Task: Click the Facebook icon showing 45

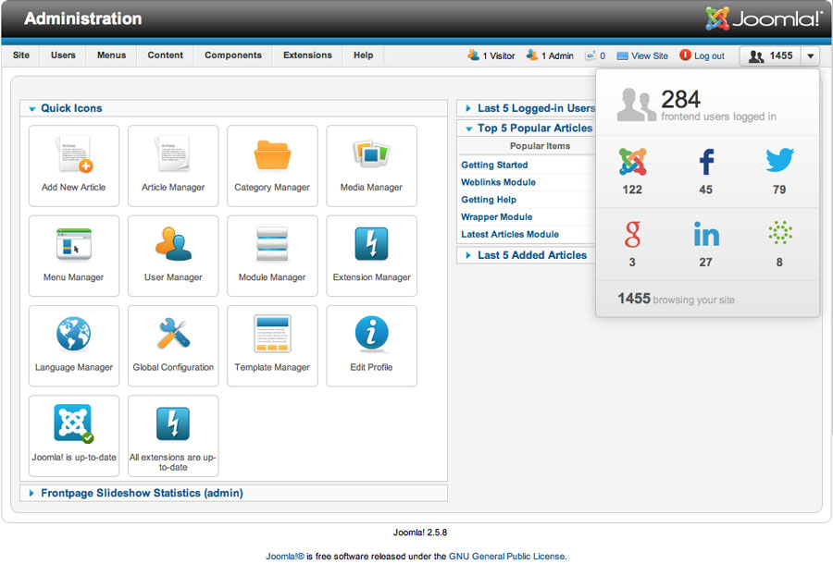Action: [x=706, y=162]
